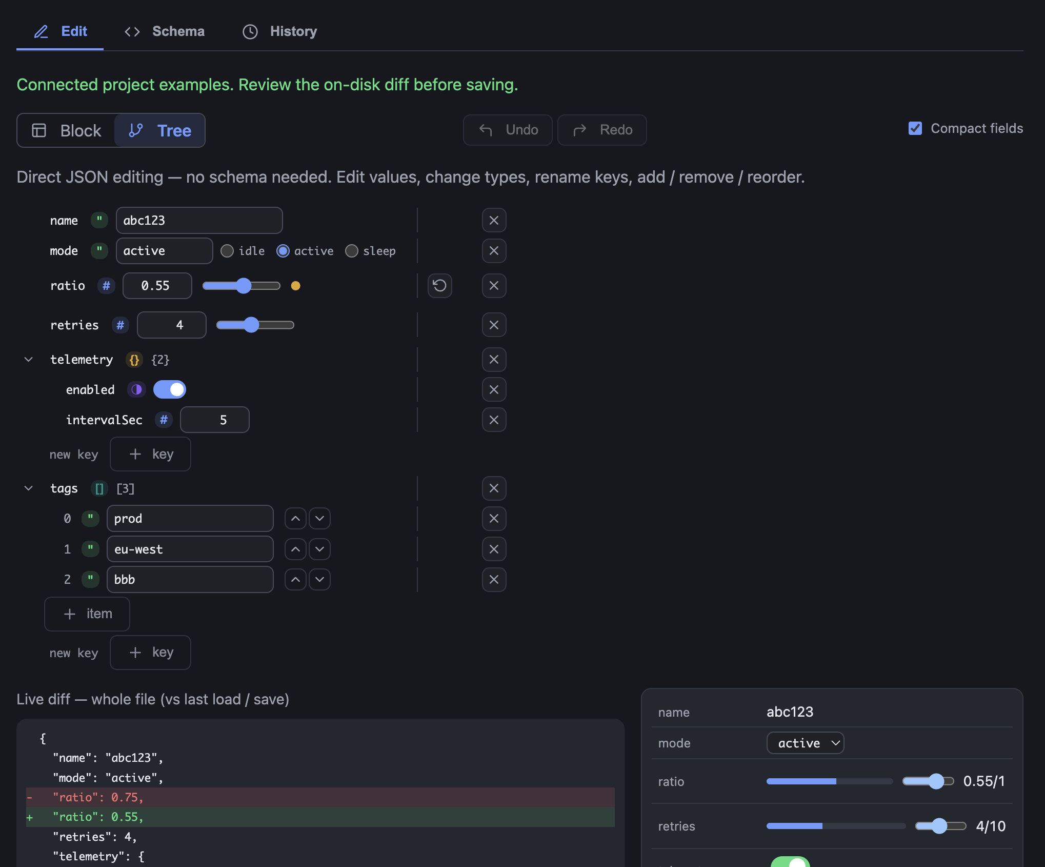Edit the tag value bbb
This screenshot has height=867, width=1045.
click(190, 580)
